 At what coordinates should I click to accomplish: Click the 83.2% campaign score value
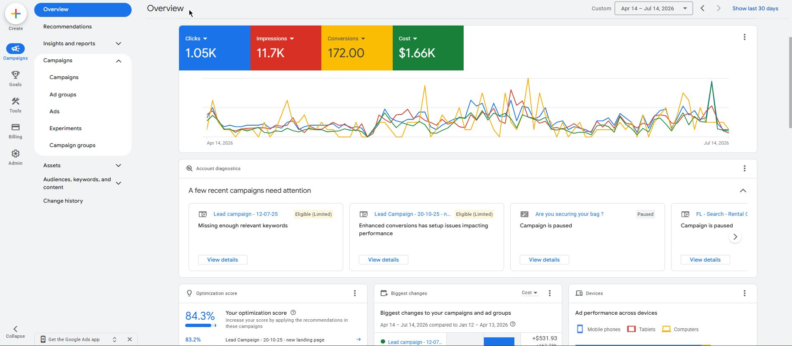193,340
